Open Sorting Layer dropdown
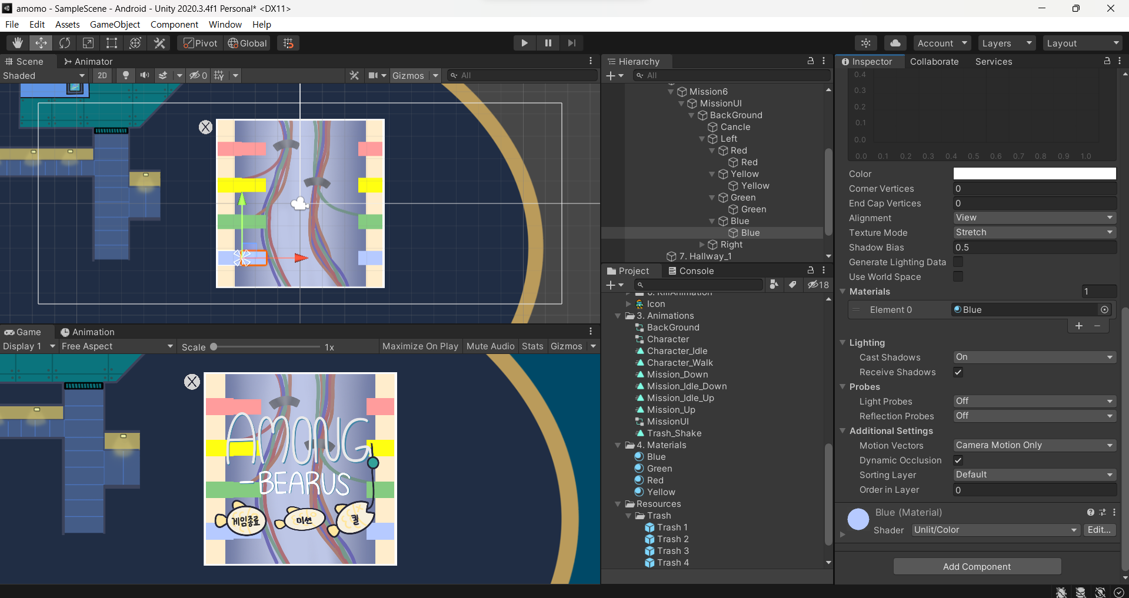This screenshot has width=1129, height=598. pyautogui.click(x=1034, y=475)
